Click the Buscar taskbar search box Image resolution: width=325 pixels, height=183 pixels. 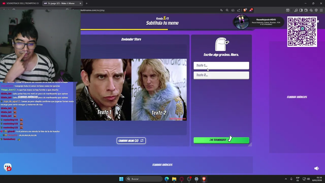point(144,179)
